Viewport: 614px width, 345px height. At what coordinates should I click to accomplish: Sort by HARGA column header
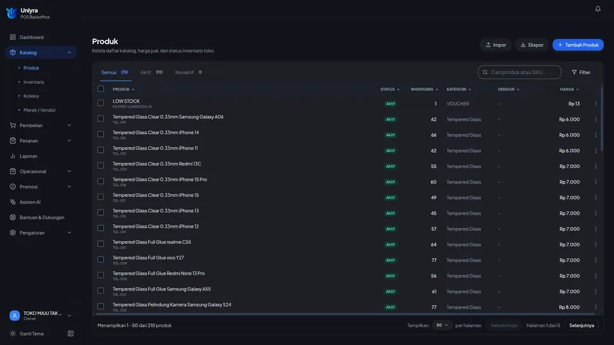point(569,89)
